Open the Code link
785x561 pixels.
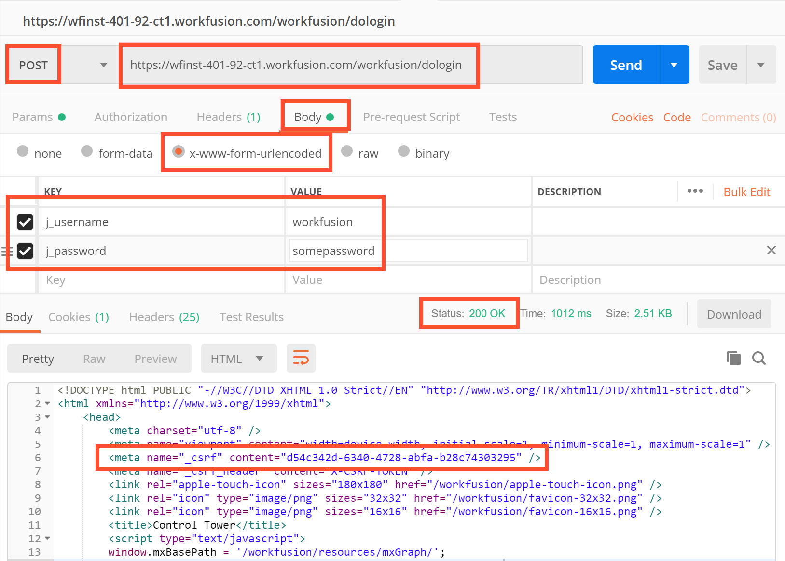pyautogui.click(x=677, y=118)
